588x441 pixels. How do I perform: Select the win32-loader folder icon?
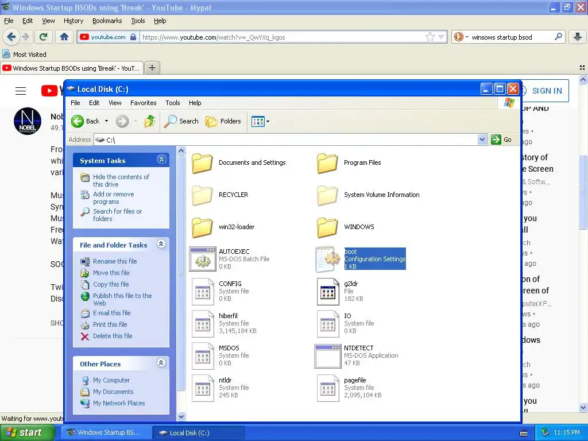click(203, 227)
